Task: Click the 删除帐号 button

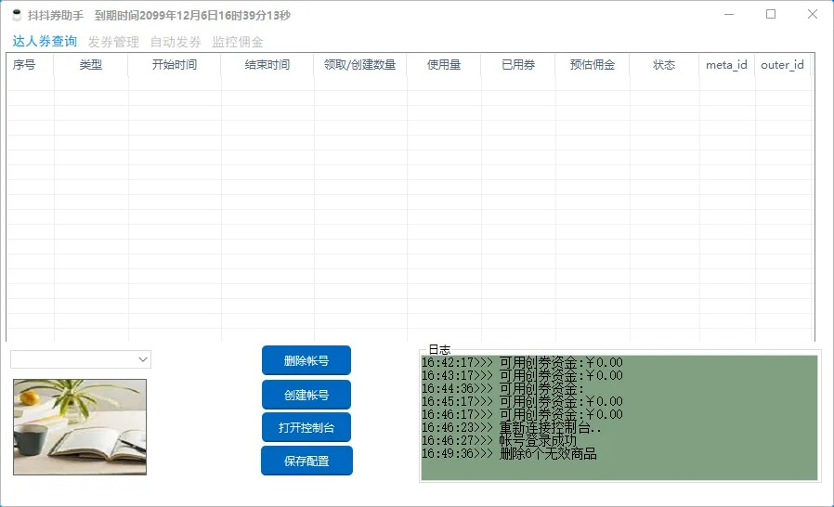Action: pos(306,360)
